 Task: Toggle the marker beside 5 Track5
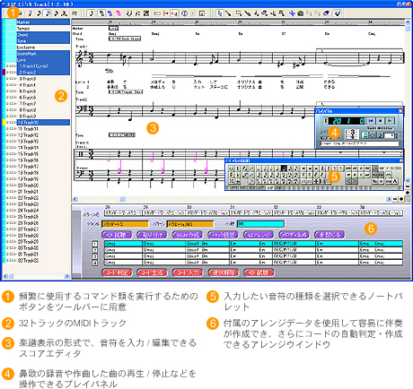[11, 91]
